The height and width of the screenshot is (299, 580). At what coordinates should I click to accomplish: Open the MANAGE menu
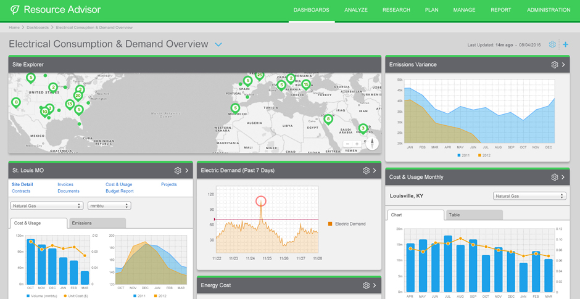[464, 10]
